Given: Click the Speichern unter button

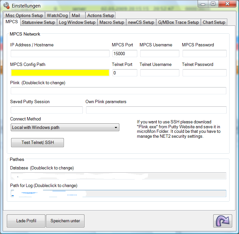Looking at the screenshot, I should pyautogui.click(x=65, y=221).
